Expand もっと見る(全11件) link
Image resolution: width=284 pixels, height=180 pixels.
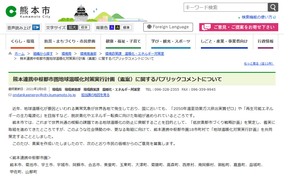tap(259, 64)
